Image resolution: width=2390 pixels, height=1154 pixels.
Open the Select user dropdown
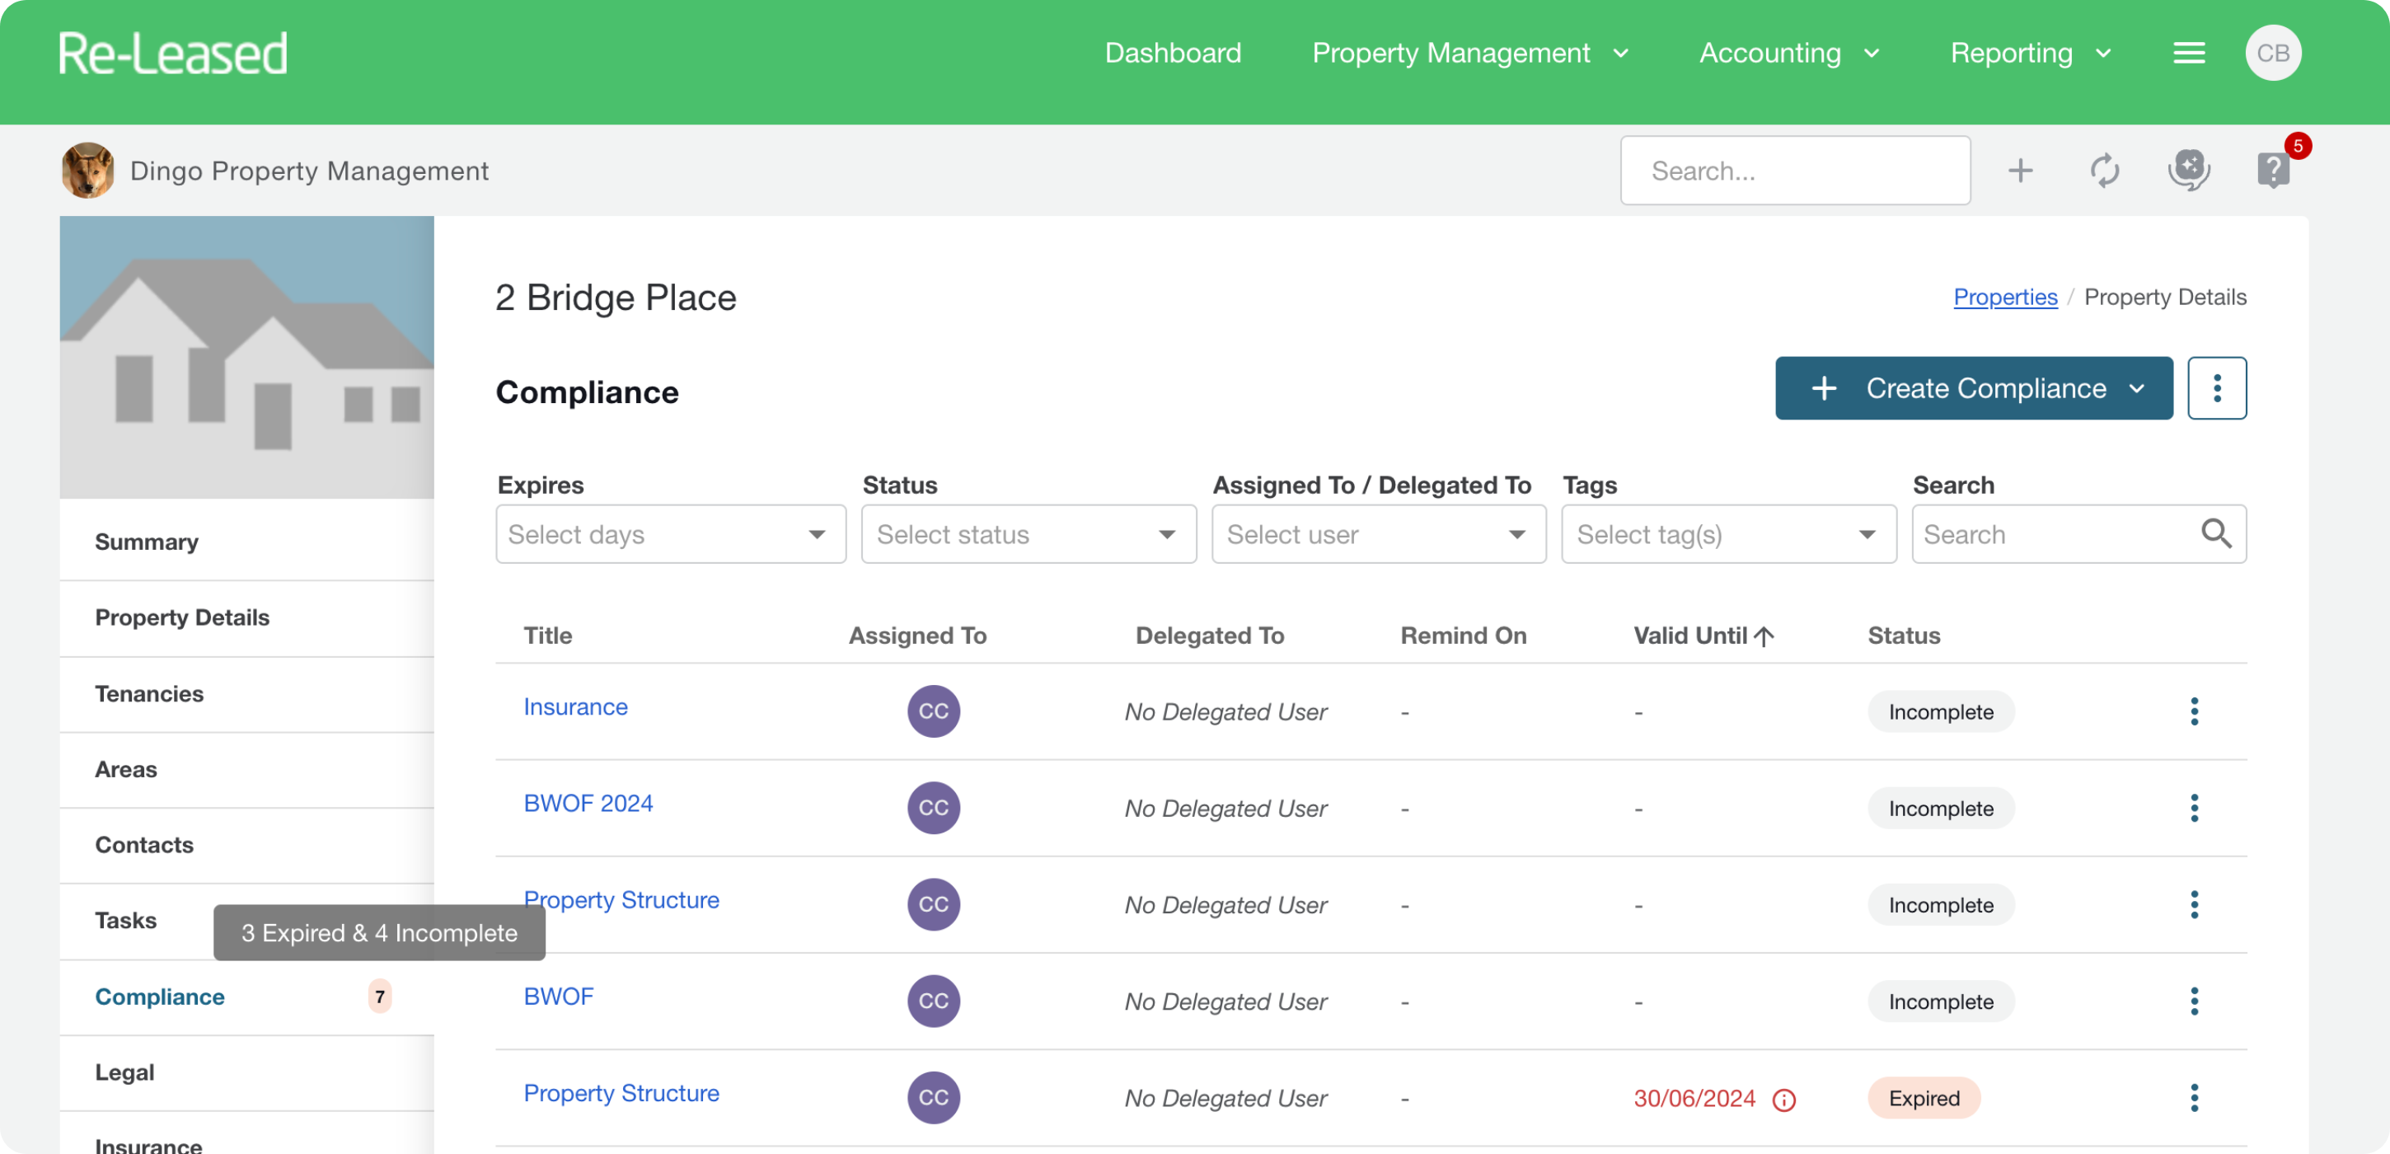click(1378, 533)
